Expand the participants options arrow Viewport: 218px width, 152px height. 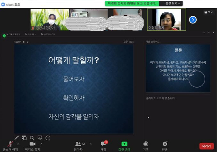pyautogui.click(x=91, y=144)
